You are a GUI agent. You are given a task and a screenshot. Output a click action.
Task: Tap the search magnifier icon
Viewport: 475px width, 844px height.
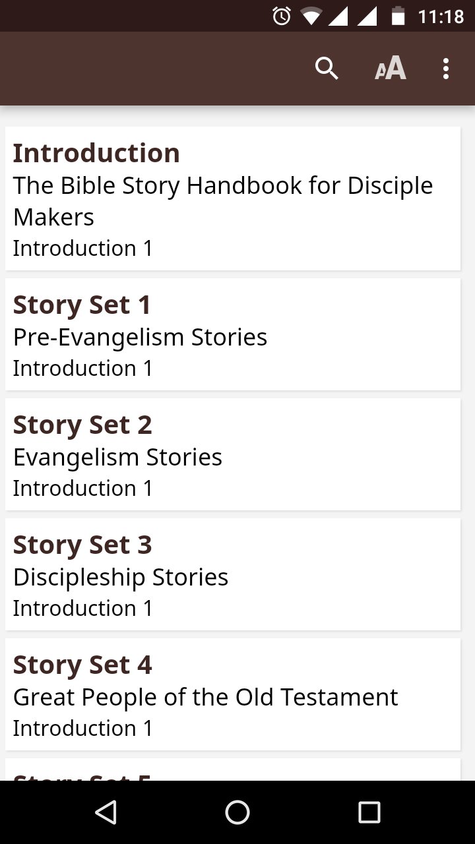(x=327, y=69)
